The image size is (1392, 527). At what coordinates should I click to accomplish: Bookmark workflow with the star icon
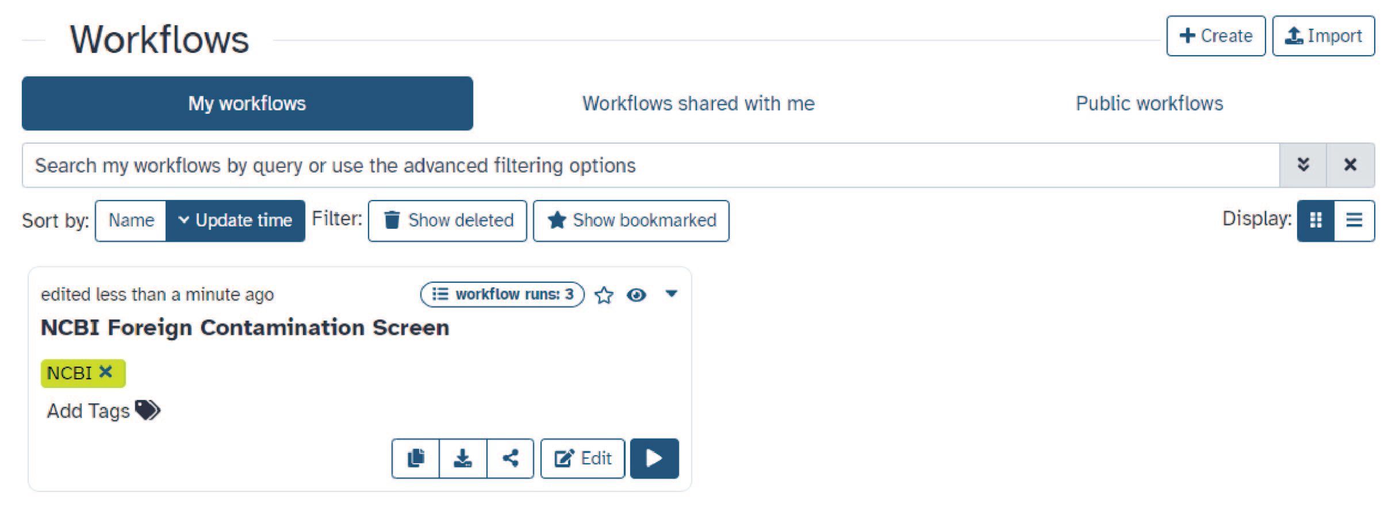(604, 295)
